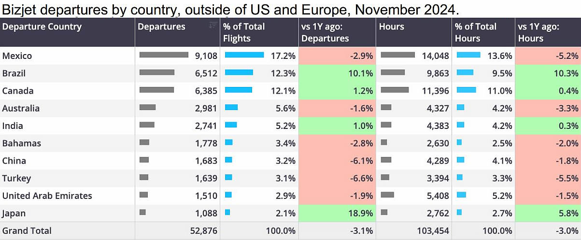Viewport: 581px width, 240px height.
Task: Select the vs 1Y ago: Departures header
Action: click(325, 32)
